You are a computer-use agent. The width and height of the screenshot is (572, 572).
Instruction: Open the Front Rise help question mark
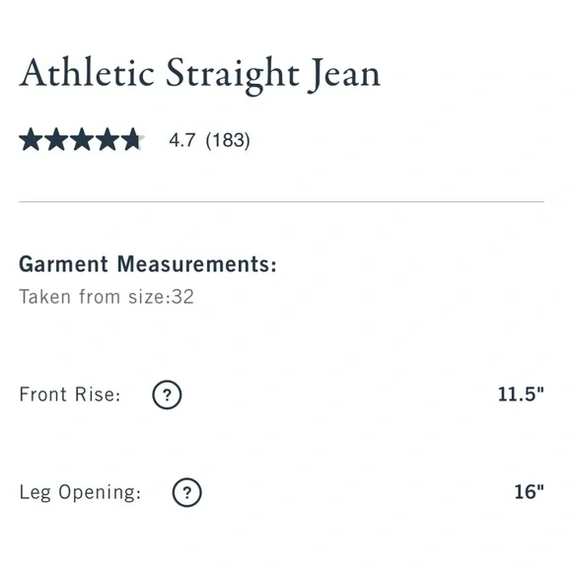coord(167,394)
